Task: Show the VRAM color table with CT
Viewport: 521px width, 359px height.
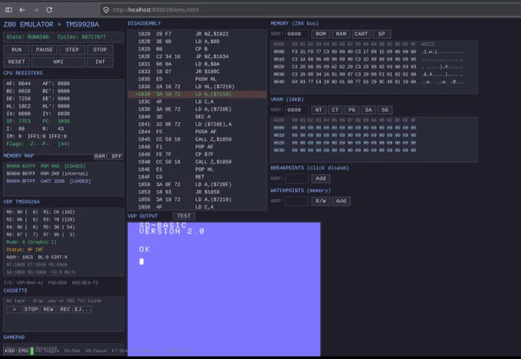Action: (x=335, y=110)
